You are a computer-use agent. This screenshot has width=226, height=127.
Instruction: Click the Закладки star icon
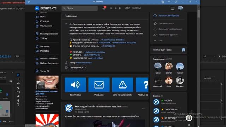(37, 46)
